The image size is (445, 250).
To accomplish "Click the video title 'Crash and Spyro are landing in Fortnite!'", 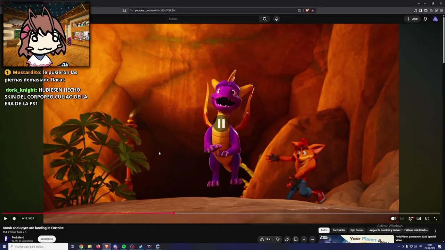I will pyautogui.click(x=34, y=228).
